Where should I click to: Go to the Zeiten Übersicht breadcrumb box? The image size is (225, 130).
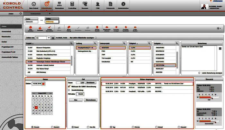click(x=31, y=20)
